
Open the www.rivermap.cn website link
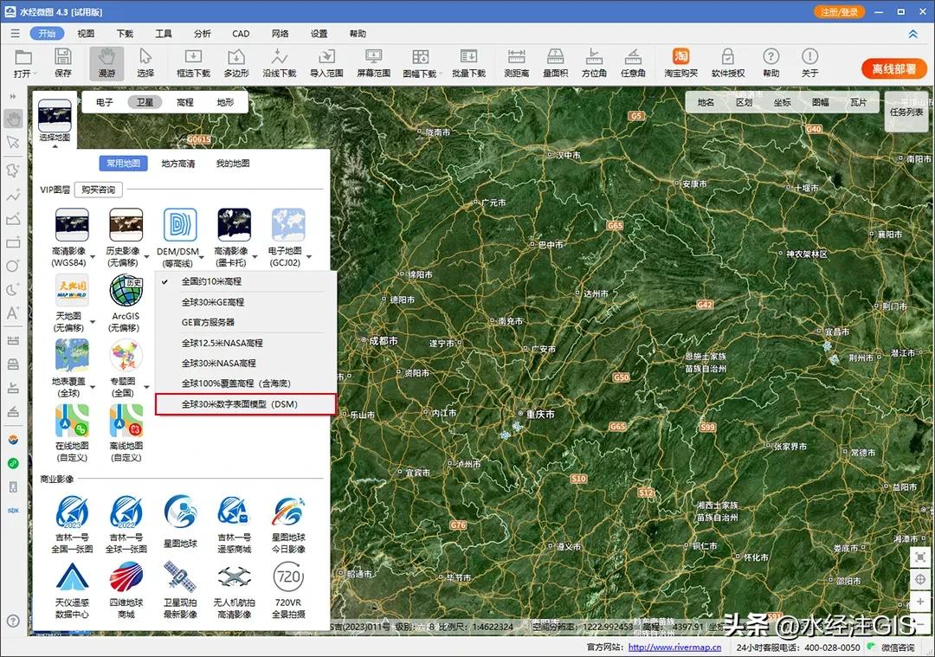[674, 647]
